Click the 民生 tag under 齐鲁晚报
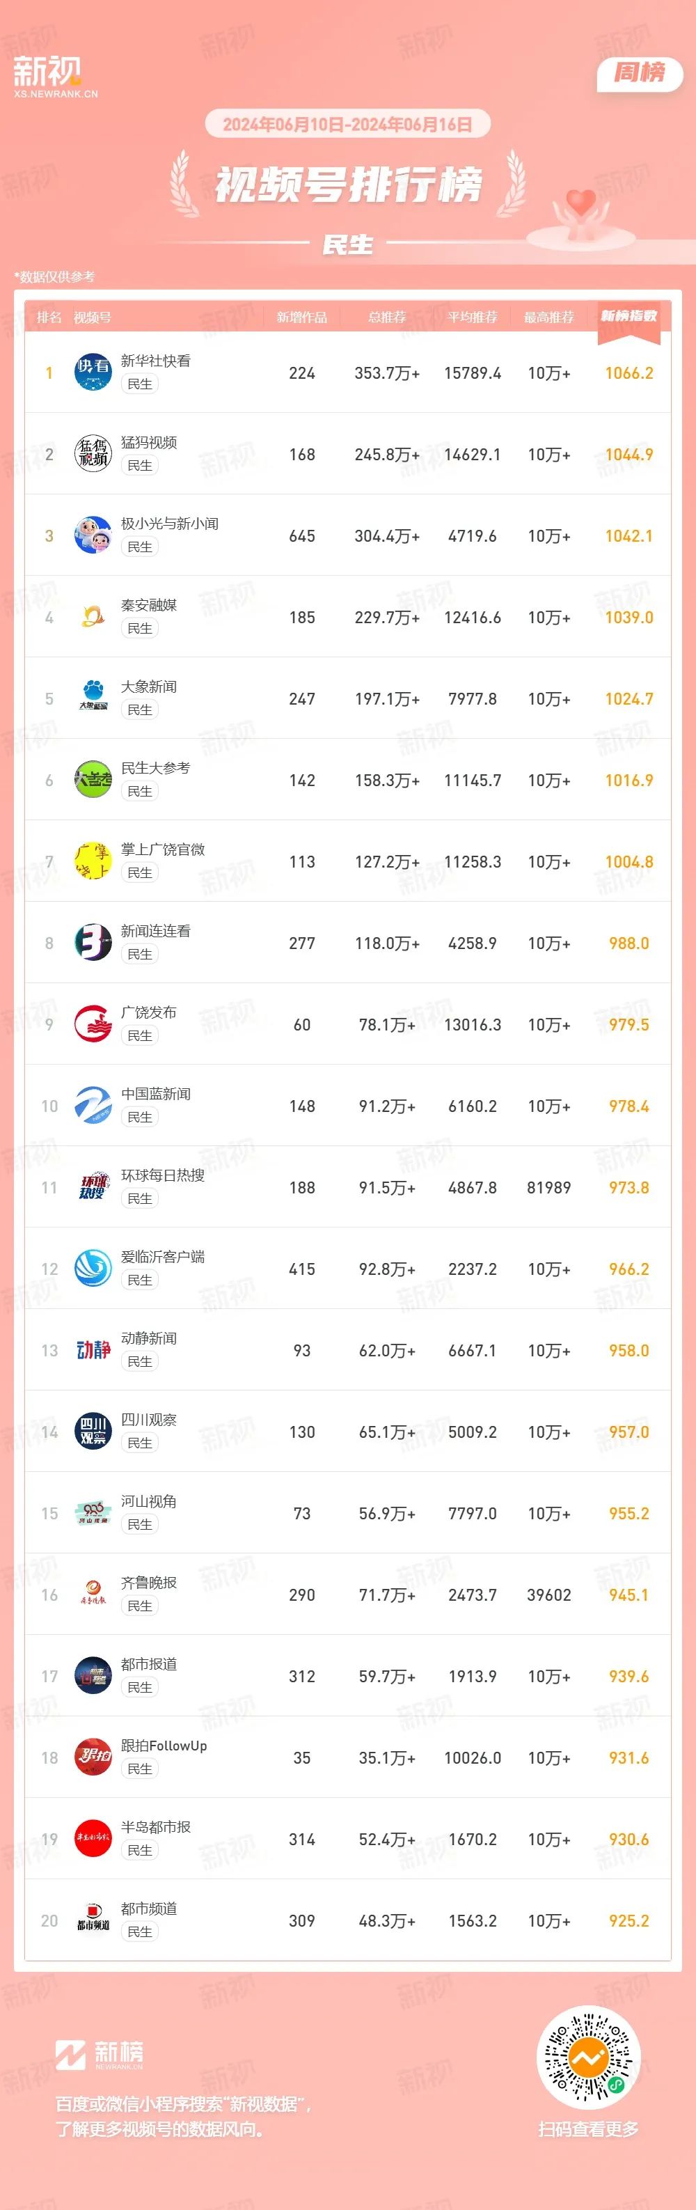696x2210 pixels. (140, 1606)
